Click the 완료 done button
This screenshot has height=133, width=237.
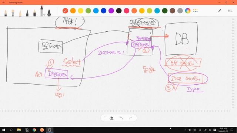click(230, 11)
